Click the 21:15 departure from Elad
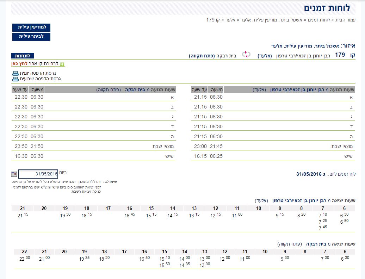 (23, 215)
